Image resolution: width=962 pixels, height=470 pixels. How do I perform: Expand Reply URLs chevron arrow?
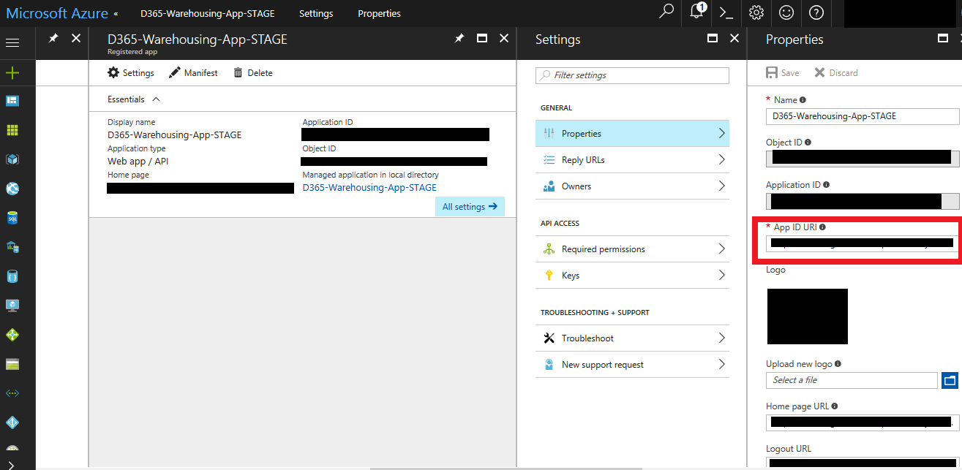click(x=721, y=159)
